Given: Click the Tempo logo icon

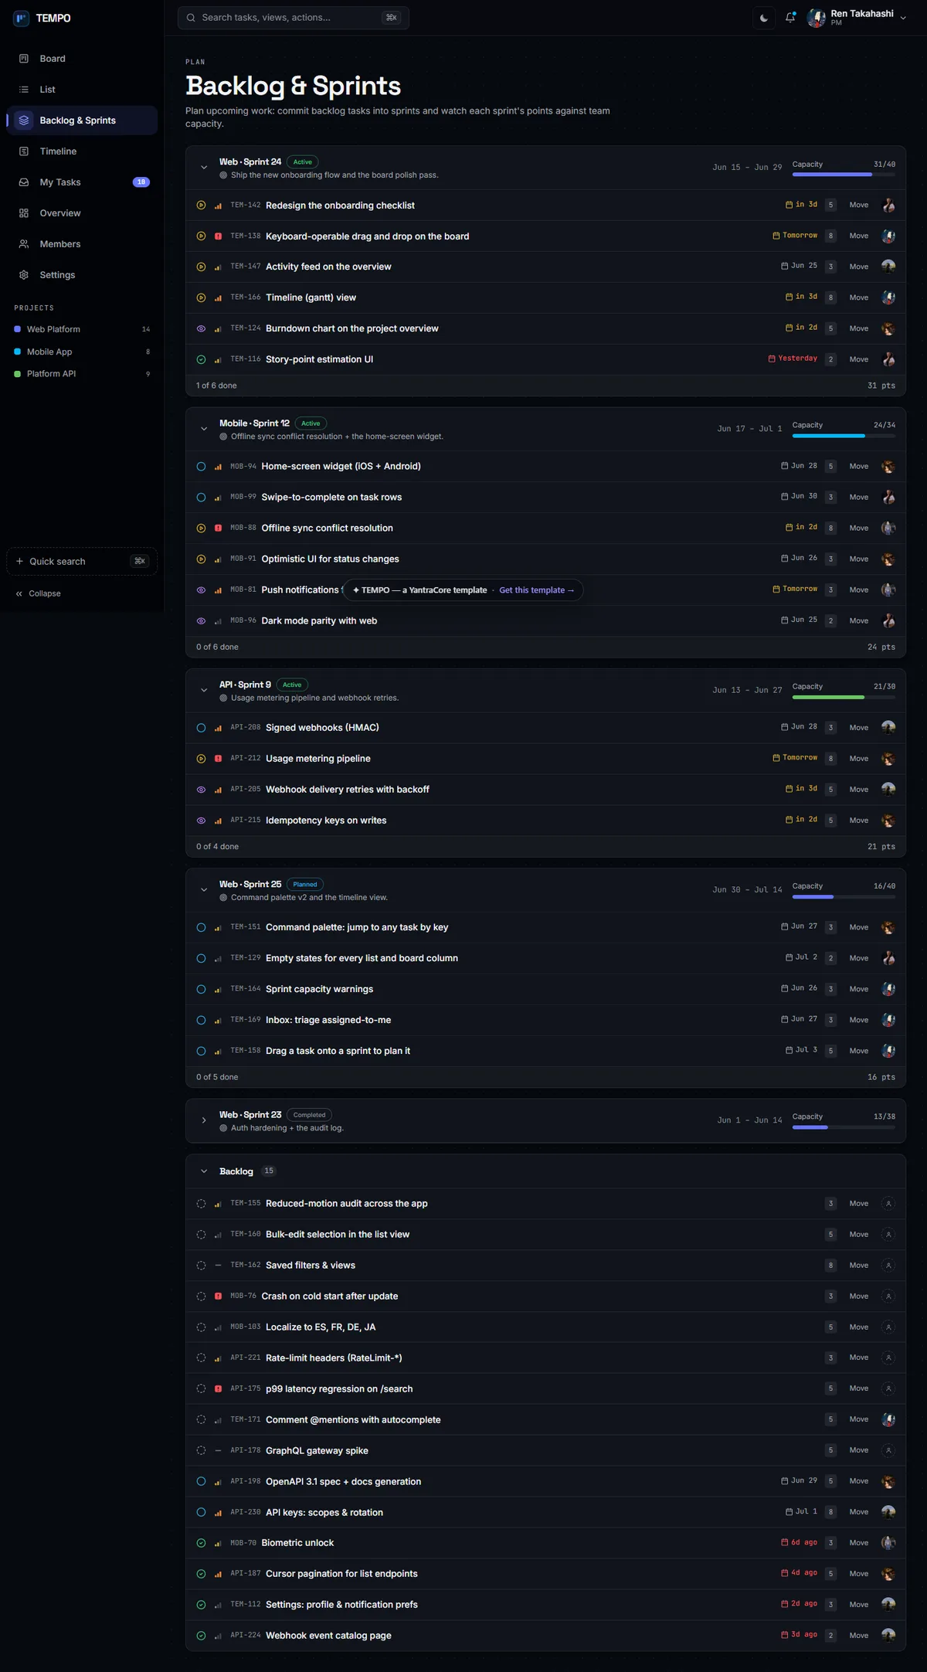Looking at the screenshot, I should (22, 18).
